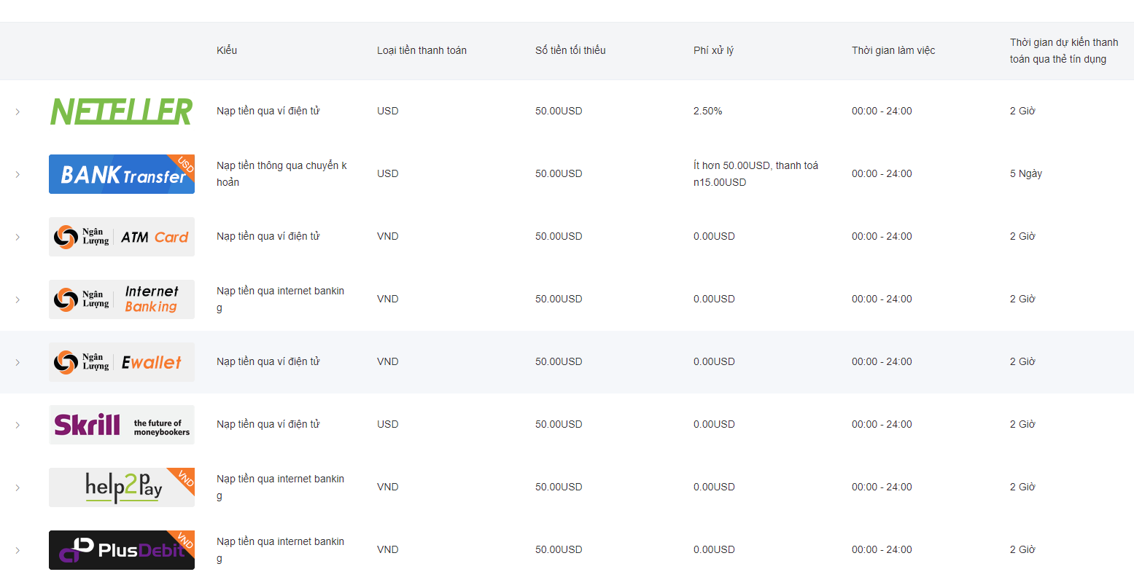Expand the ATM Card row chevron
The height and width of the screenshot is (588, 1134).
click(x=18, y=237)
